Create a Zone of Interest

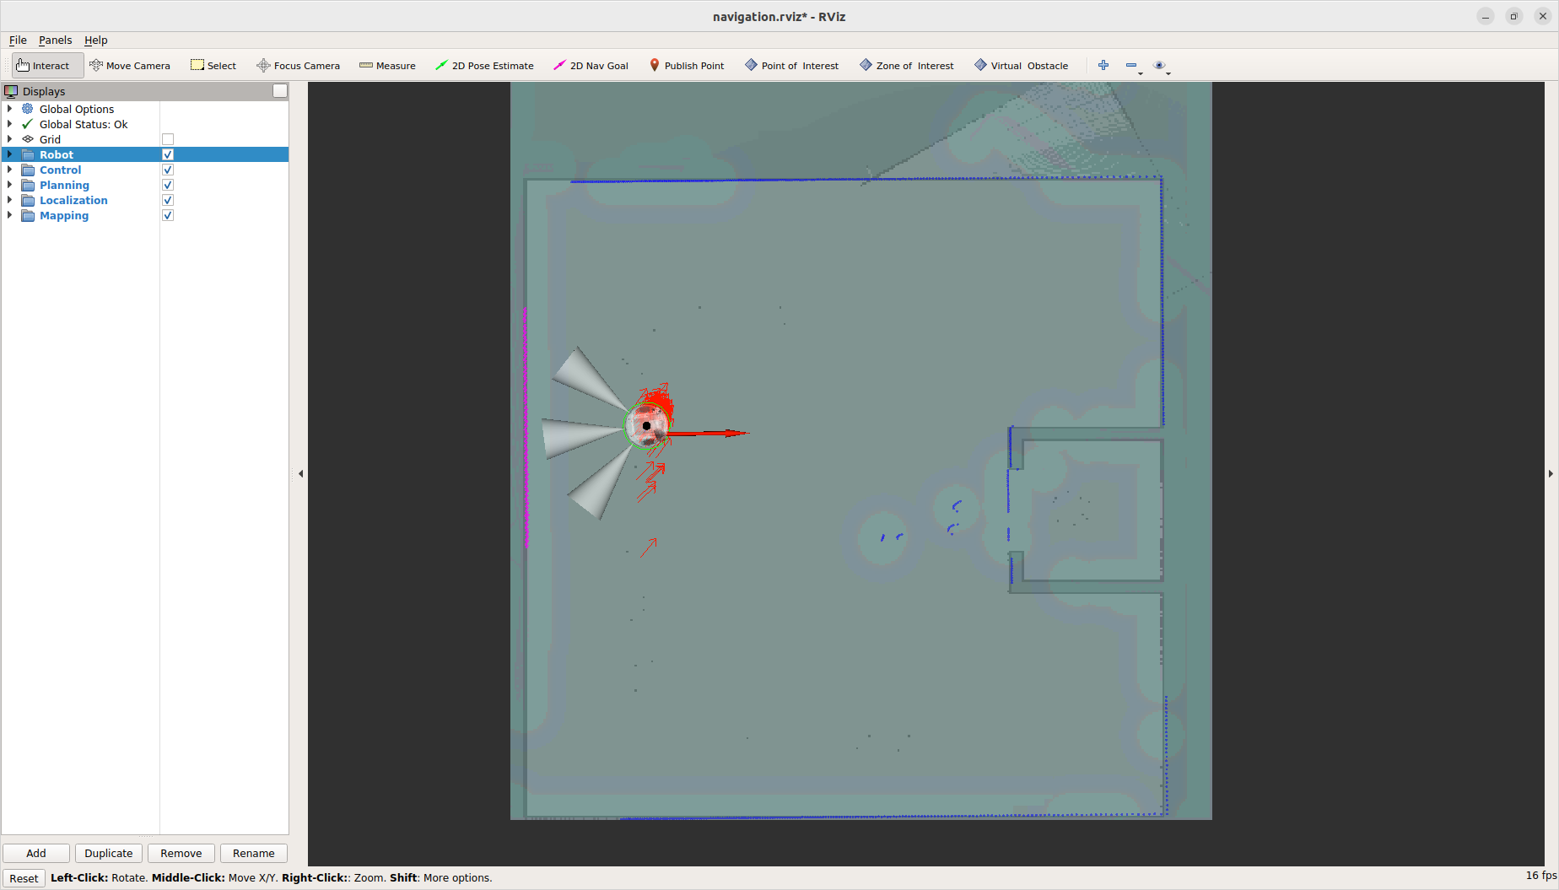[905, 65]
